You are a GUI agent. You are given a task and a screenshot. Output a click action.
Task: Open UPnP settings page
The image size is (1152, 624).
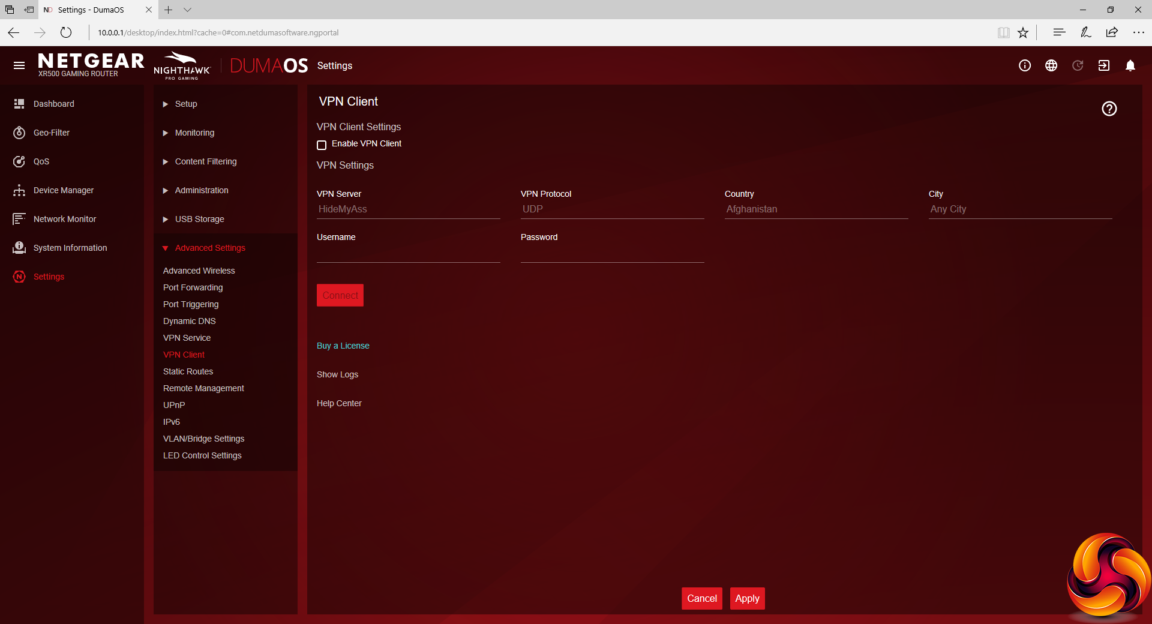point(174,405)
